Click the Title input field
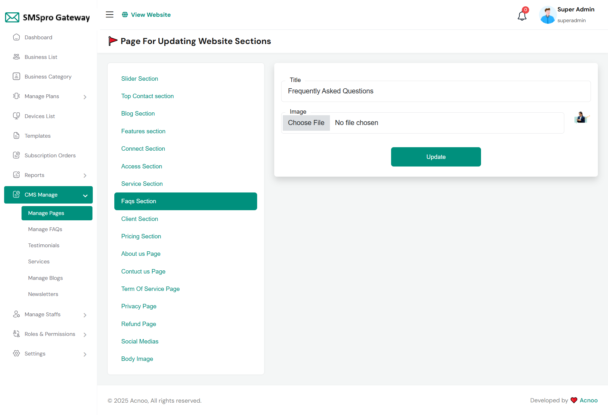 tap(436, 91)
